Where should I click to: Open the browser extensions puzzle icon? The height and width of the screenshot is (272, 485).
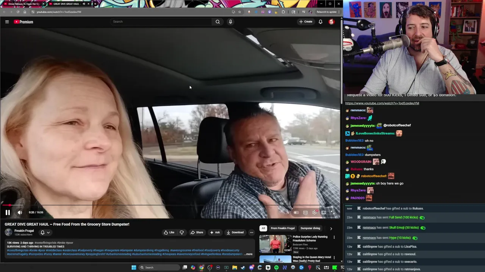283,12
